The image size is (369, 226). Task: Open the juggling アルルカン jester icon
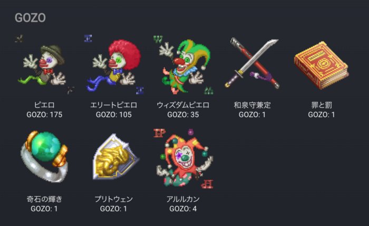coord(183,159)
